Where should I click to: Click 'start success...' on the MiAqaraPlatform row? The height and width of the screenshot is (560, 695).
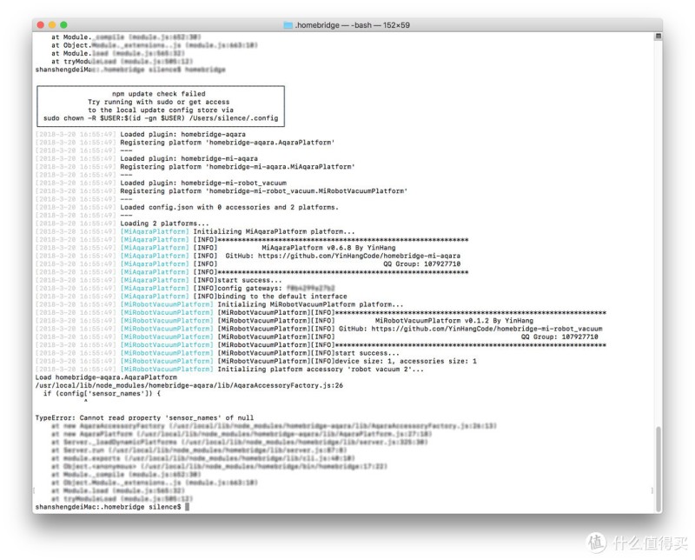[x=249, y=280]
